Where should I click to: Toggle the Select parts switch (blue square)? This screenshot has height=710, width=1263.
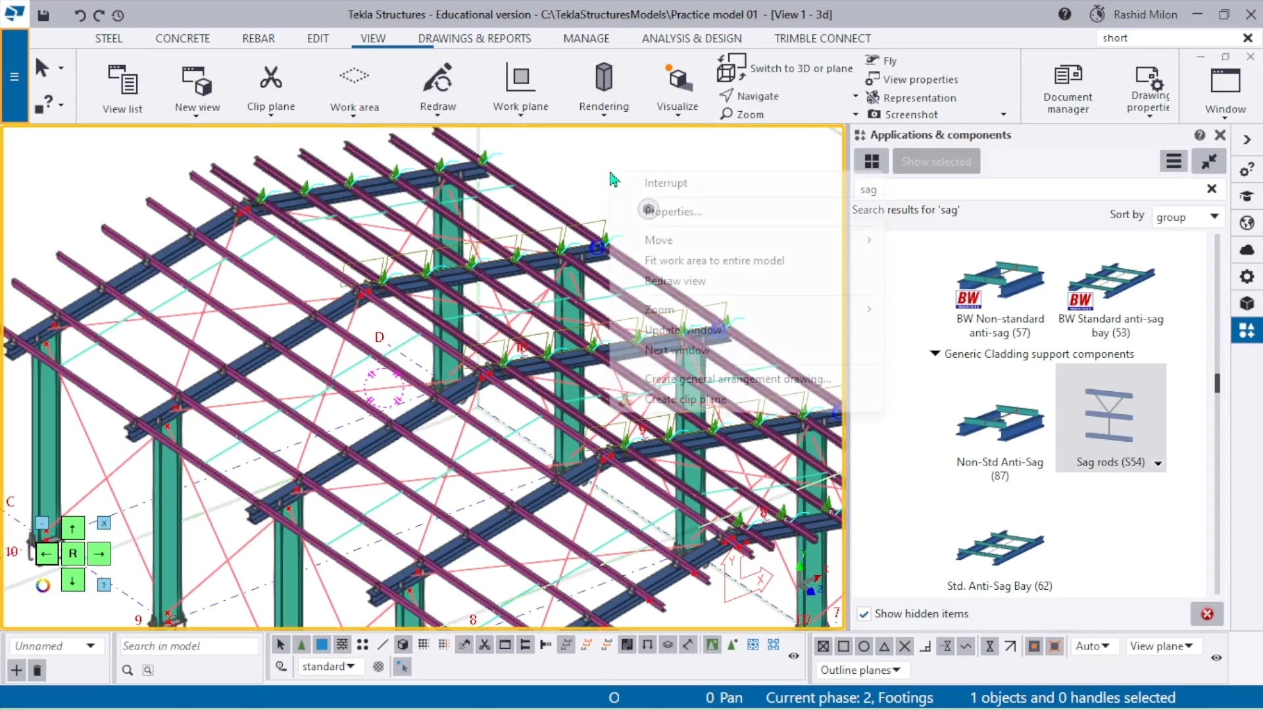[x=322, y=645]
